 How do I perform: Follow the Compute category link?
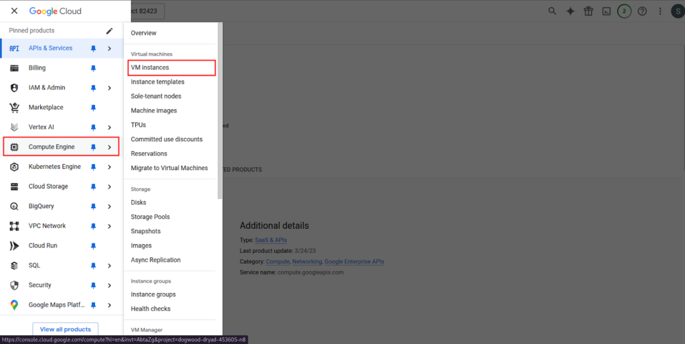click(278, 262)
